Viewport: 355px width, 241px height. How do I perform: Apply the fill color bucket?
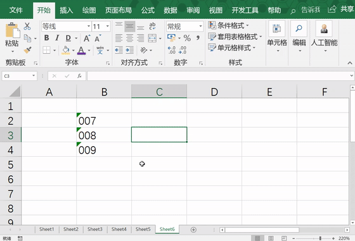point(66,50)
